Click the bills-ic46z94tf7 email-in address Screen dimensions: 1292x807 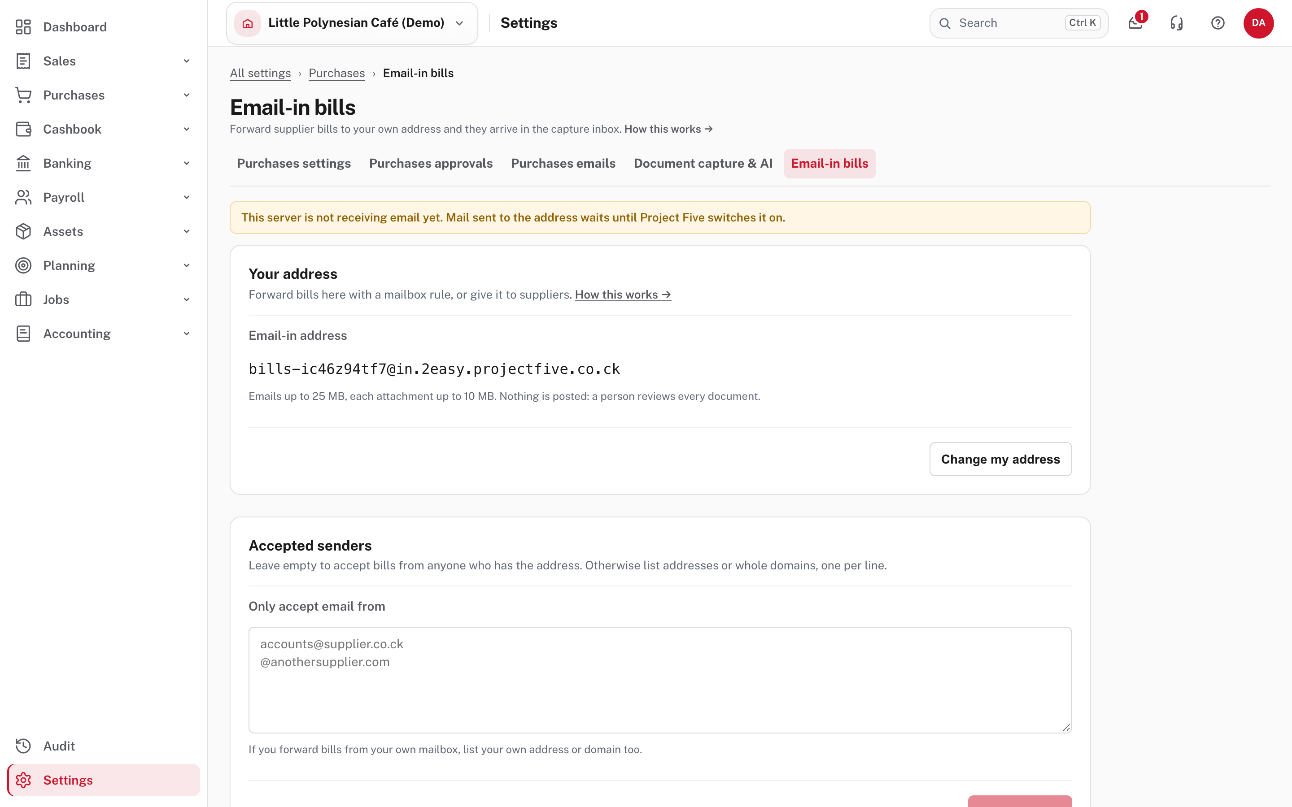coord(434,369)
